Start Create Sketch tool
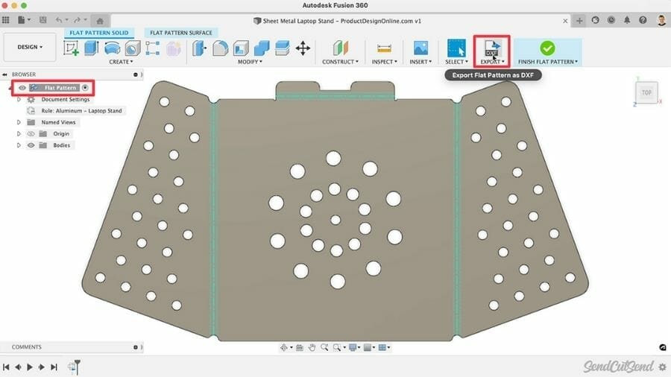 coord(71,48)
